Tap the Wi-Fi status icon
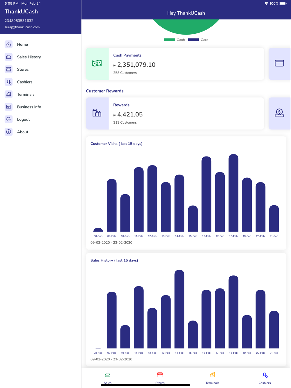 (x=266, y=3)
